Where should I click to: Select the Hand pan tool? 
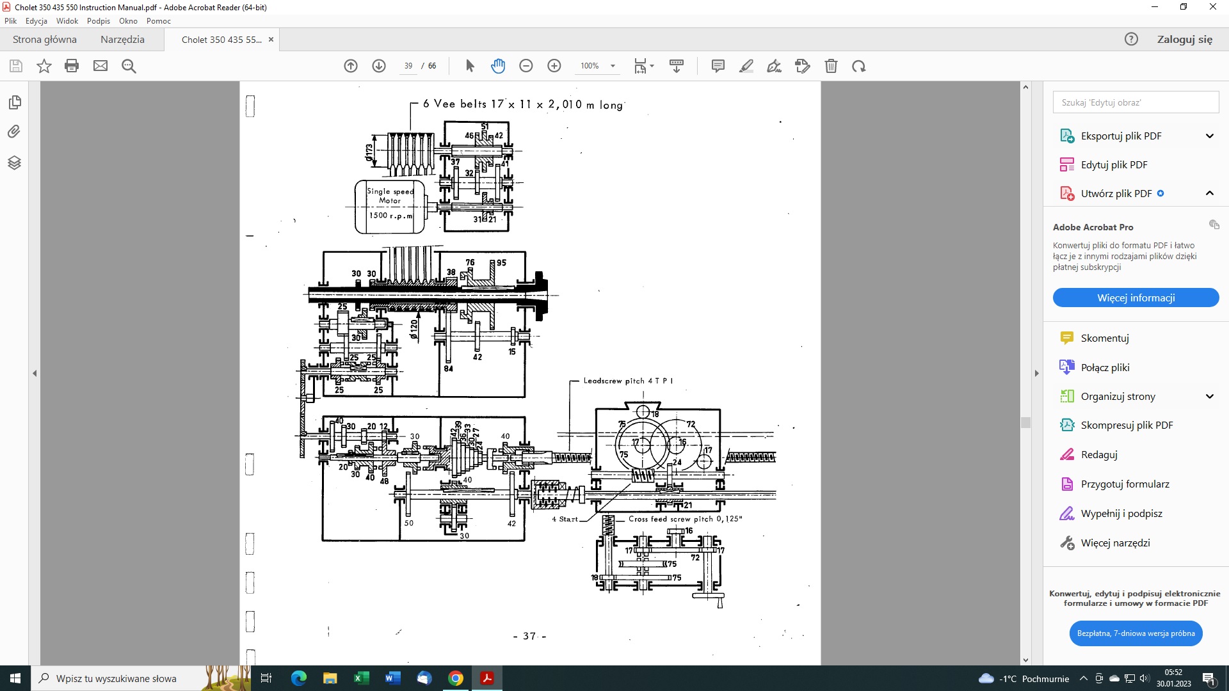(498, 66)
